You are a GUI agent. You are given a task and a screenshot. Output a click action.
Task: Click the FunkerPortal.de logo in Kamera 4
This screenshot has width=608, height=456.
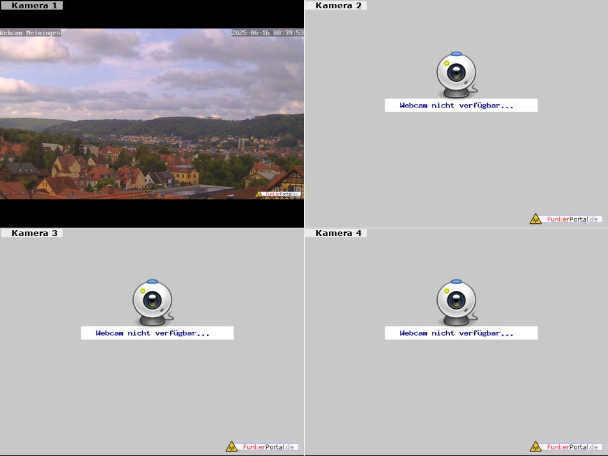click(x=566, y=446)
